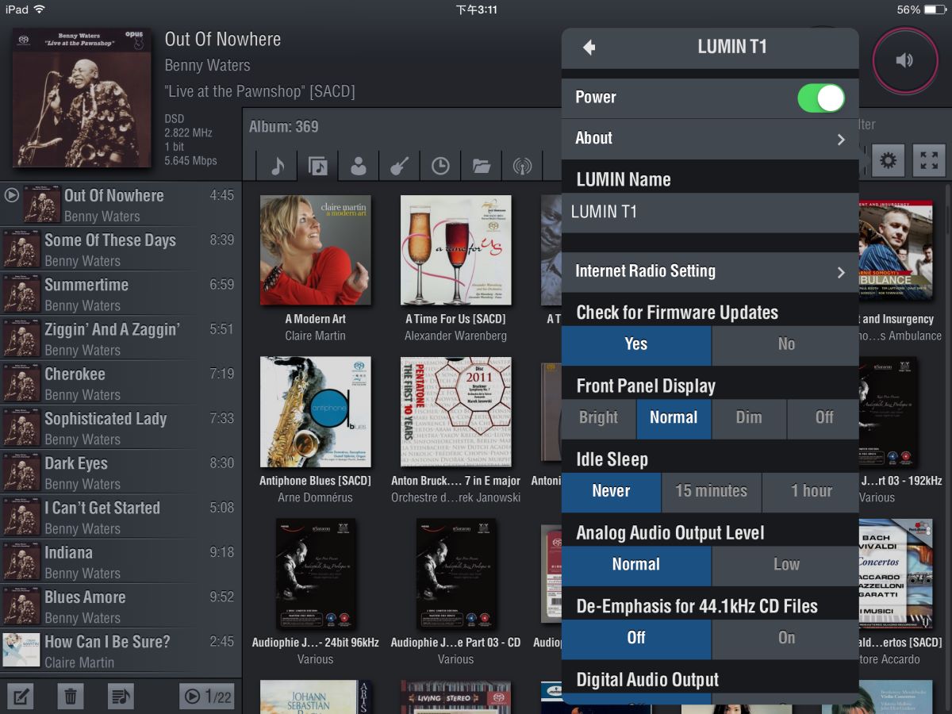Open the Audiophile Jazz 24bit 96kHz album cover
This screenshot has height=714, width=952.
tap(316, 574)
